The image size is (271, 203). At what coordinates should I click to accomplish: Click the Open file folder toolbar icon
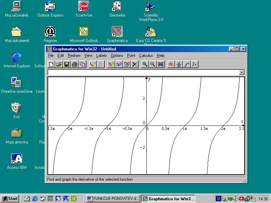pos(59,64)
